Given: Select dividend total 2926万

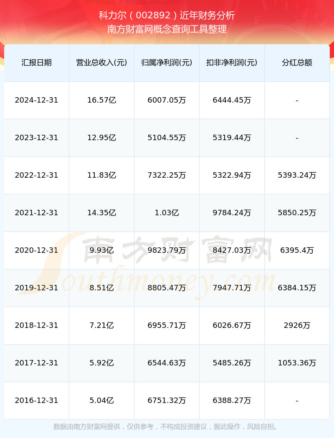Looking at the screenshot, I should click(x=297, y=325).
